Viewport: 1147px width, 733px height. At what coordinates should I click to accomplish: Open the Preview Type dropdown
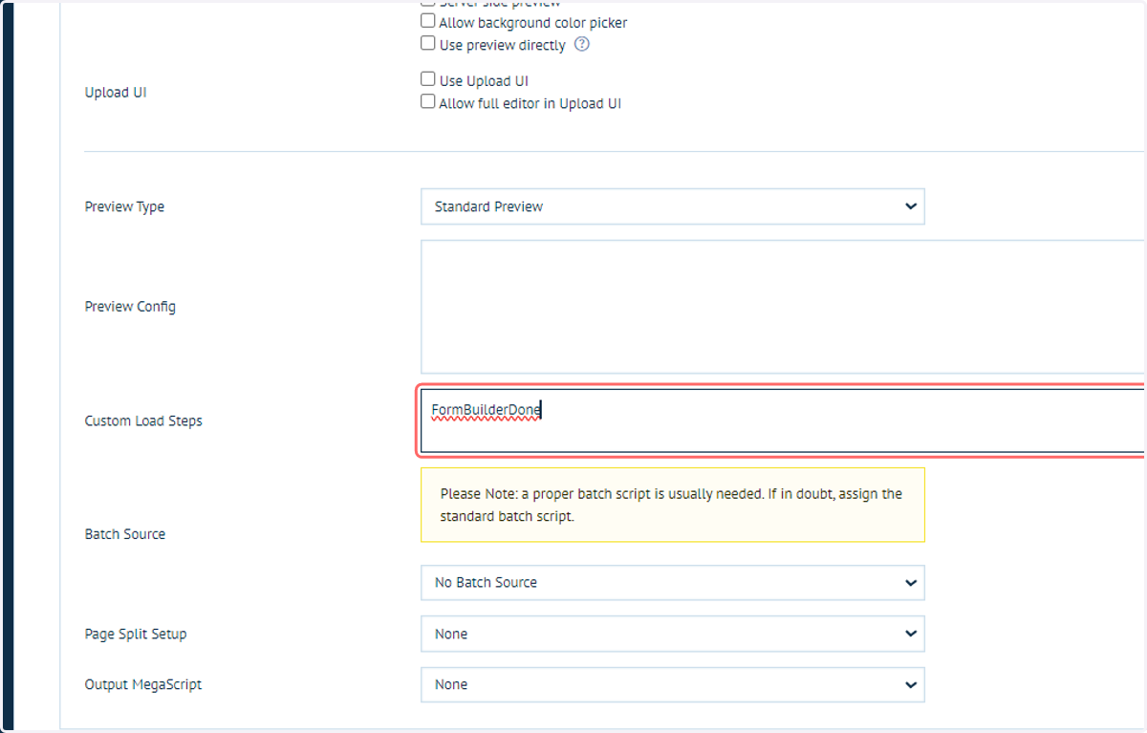(x=673, y=206)
